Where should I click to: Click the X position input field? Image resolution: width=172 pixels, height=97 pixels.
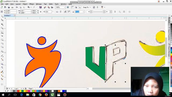11,11
